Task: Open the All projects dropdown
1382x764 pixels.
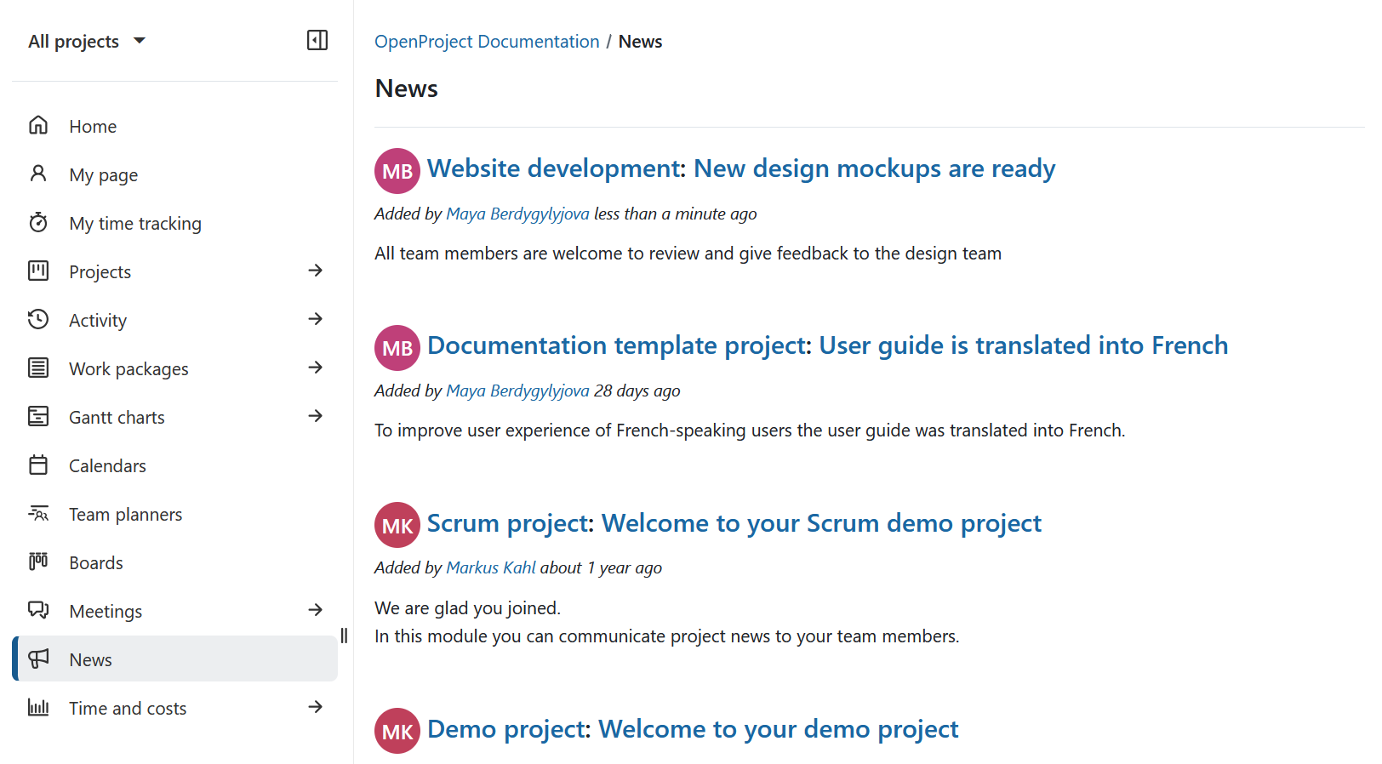Action: click(86, 42)
